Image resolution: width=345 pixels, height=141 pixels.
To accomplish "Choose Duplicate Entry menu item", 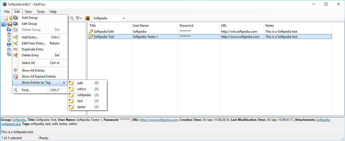I will click(x=40, y=49).
